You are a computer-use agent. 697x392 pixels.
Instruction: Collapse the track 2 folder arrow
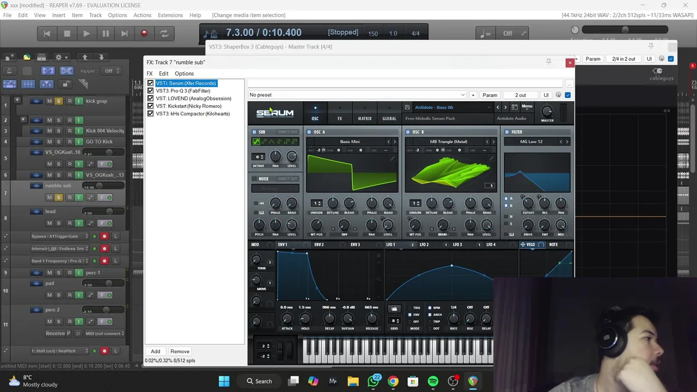23,120
